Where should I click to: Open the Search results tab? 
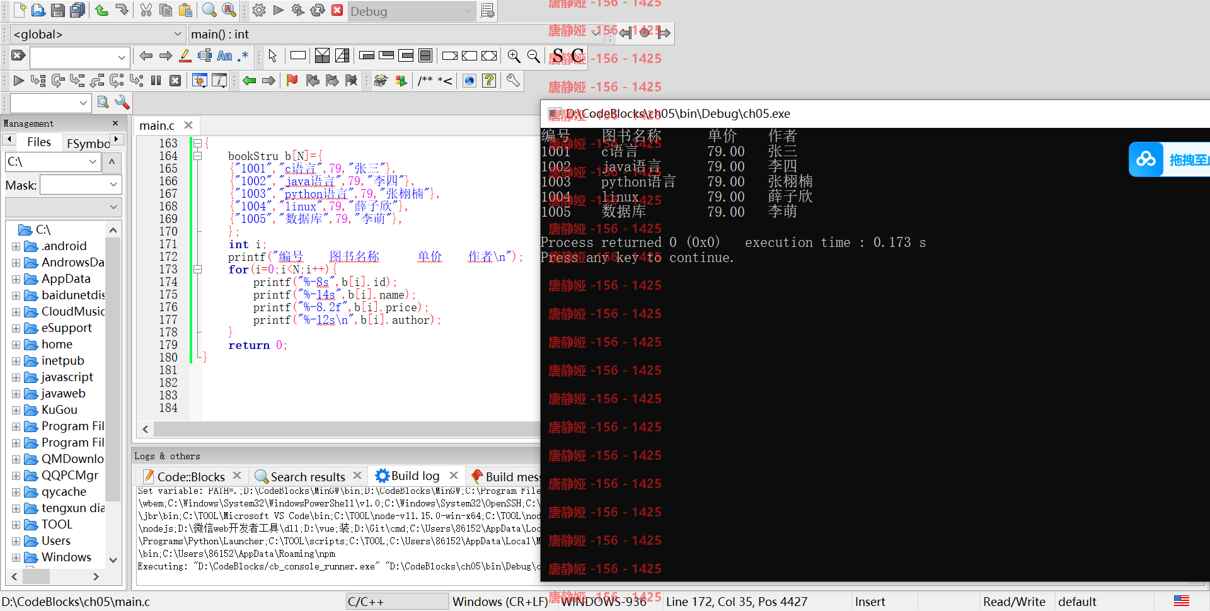coord(308,477)
